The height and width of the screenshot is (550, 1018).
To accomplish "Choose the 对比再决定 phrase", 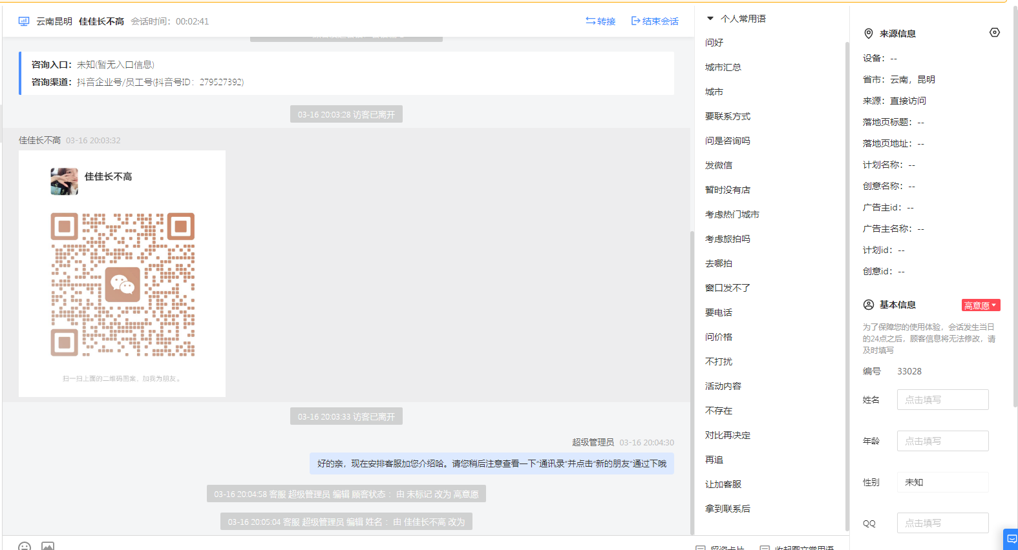I will (x=728, y=435).
